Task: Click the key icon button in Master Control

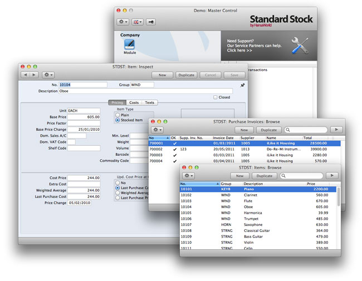Action: [x=151, y=22]
